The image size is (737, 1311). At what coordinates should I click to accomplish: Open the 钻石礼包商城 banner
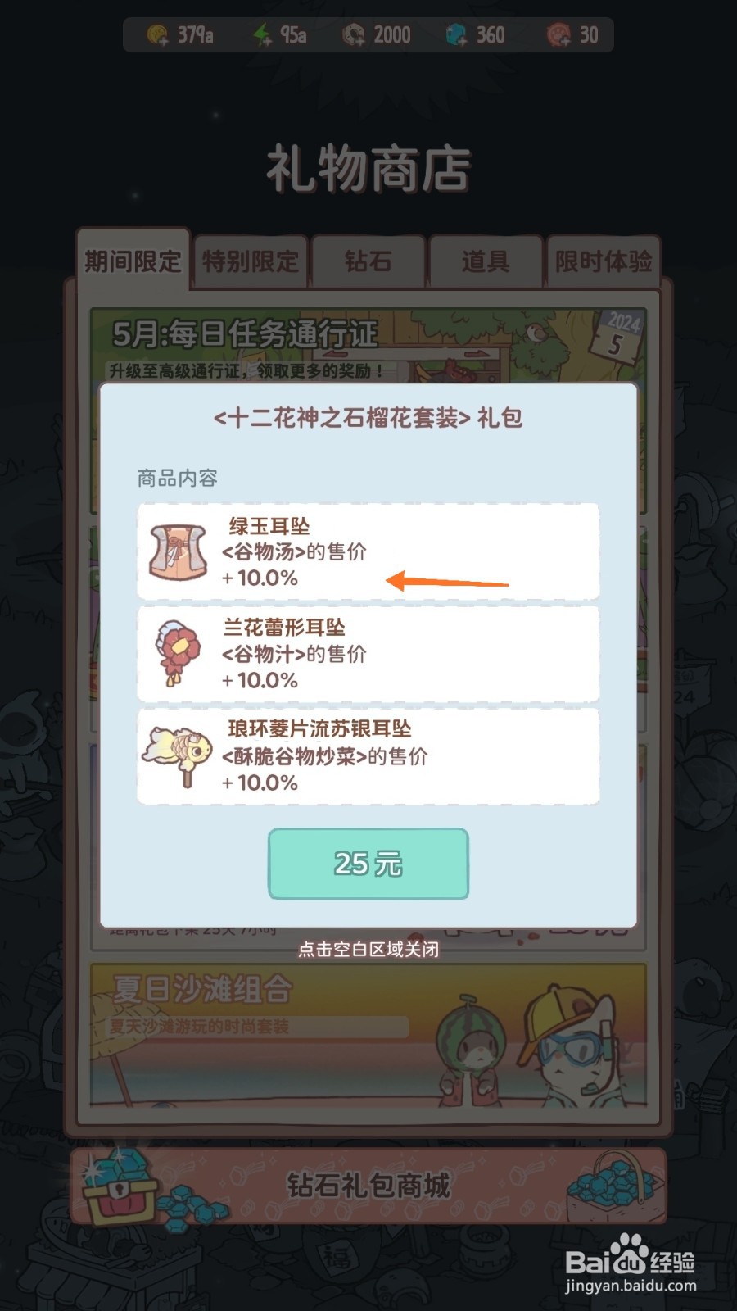[x=368, y=1186]
